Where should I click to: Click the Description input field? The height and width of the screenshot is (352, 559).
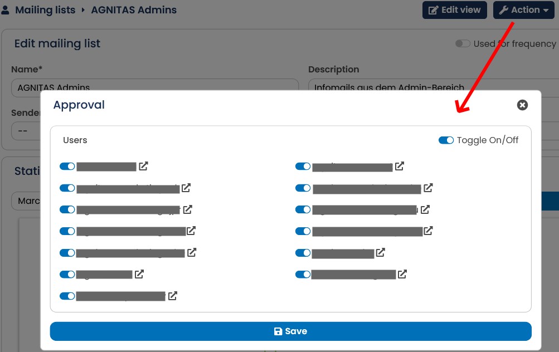[434, 85]
